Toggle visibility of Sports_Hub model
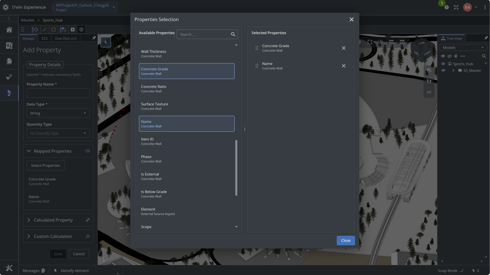 click(x=443, y=64)
